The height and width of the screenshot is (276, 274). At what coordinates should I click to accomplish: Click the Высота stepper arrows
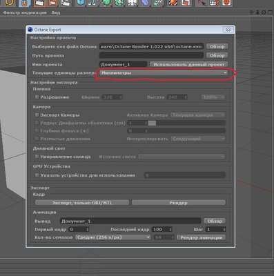pos(186,97)
